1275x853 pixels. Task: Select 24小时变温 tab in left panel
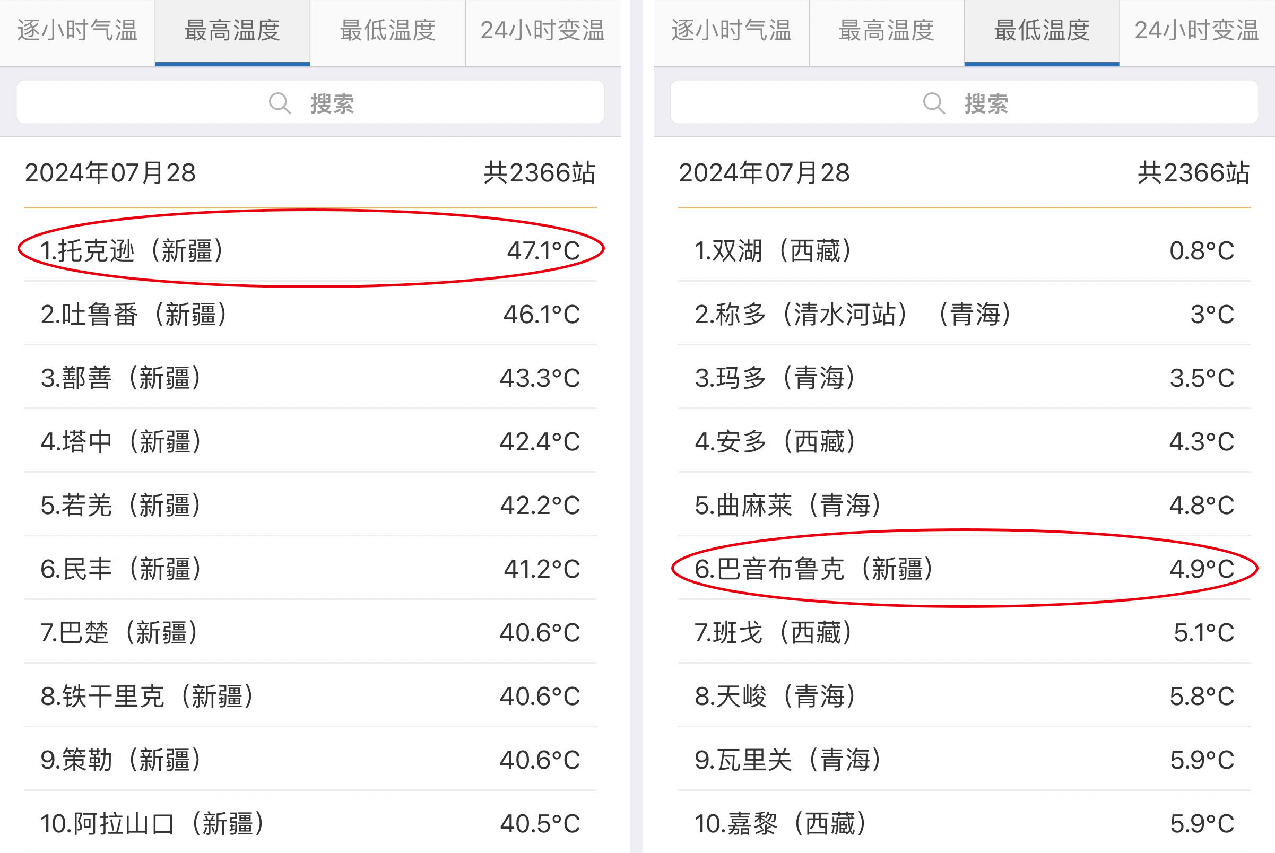pyautogui.click(x=543, y=31)
